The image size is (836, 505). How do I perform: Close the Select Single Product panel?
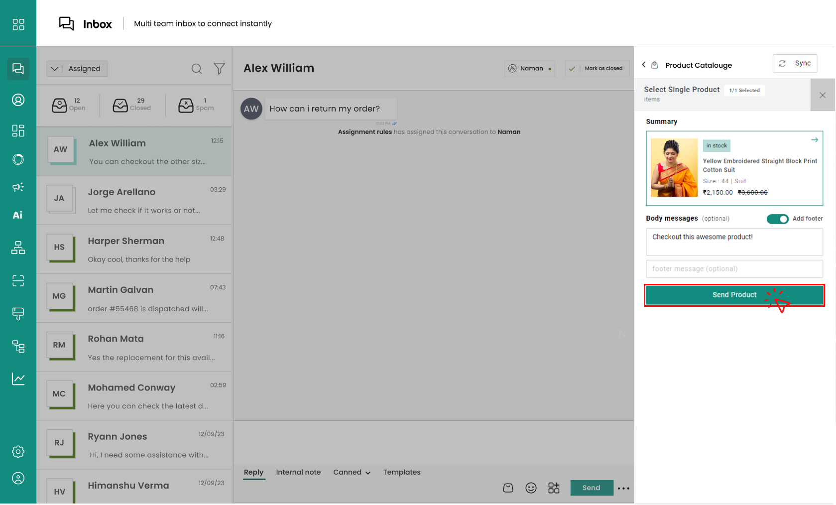coord(823,95)
